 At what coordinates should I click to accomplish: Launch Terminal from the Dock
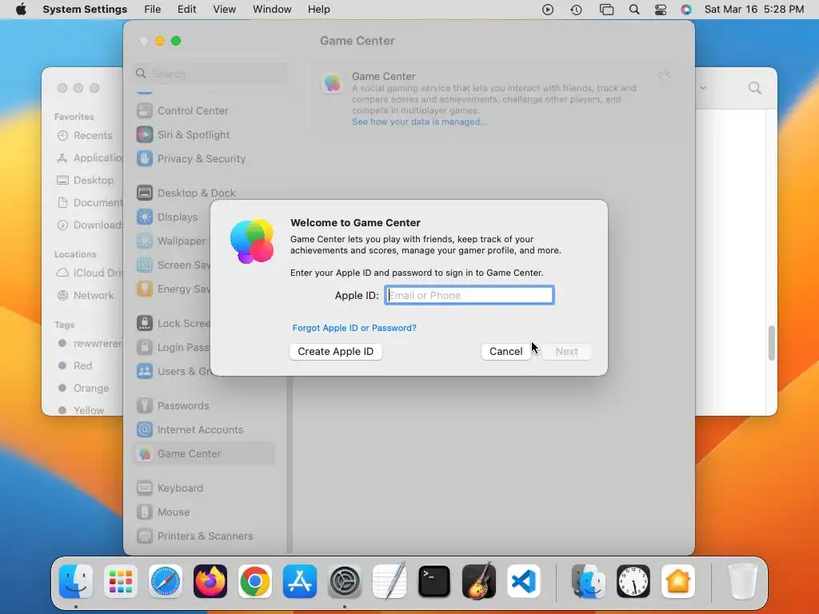(x=434, y=581)
